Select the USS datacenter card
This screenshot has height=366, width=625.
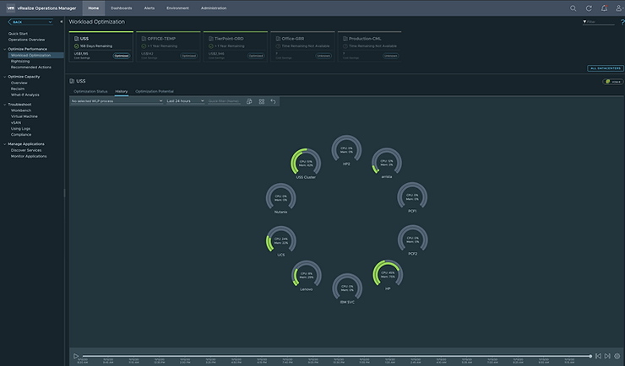(101, 46)
